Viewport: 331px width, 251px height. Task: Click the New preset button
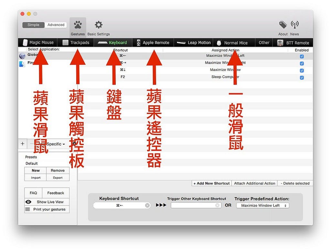[x=36, y=170]
